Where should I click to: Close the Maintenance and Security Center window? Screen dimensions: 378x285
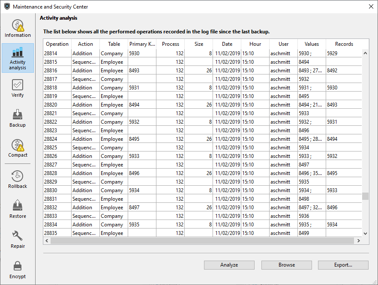pyautogui.click(x=371, y=6)
